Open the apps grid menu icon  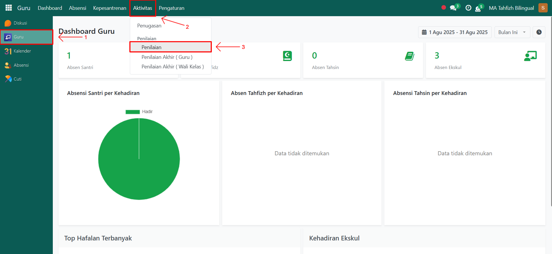(x=9, y=8)
